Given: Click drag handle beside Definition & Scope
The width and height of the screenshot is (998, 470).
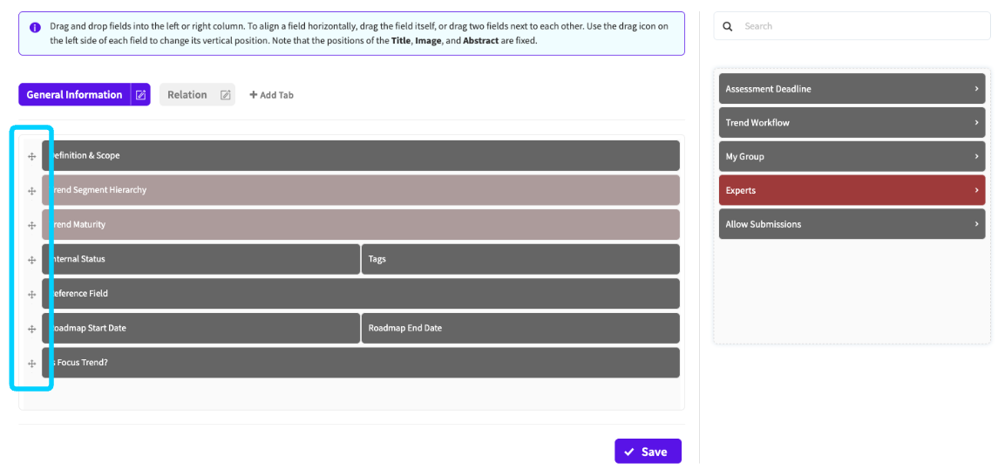Looking at the screenshot, I should (32, 156).
